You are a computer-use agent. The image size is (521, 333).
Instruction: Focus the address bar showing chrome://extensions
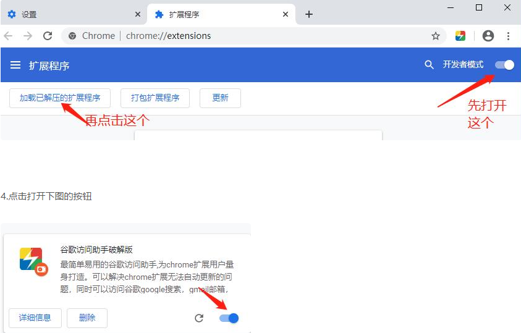[x=253, y=36]
